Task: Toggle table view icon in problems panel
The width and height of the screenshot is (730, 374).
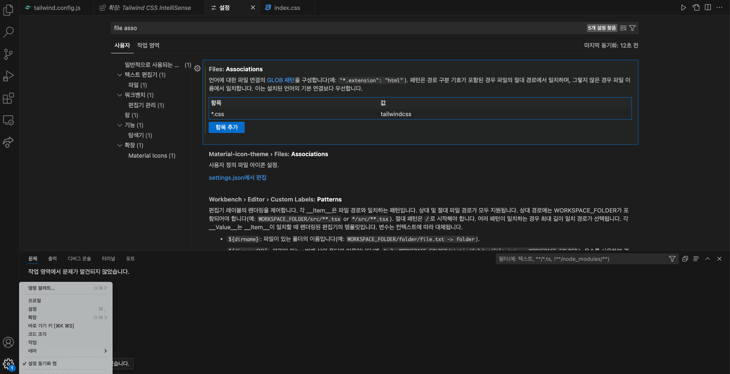Action: tap(696, 259)
